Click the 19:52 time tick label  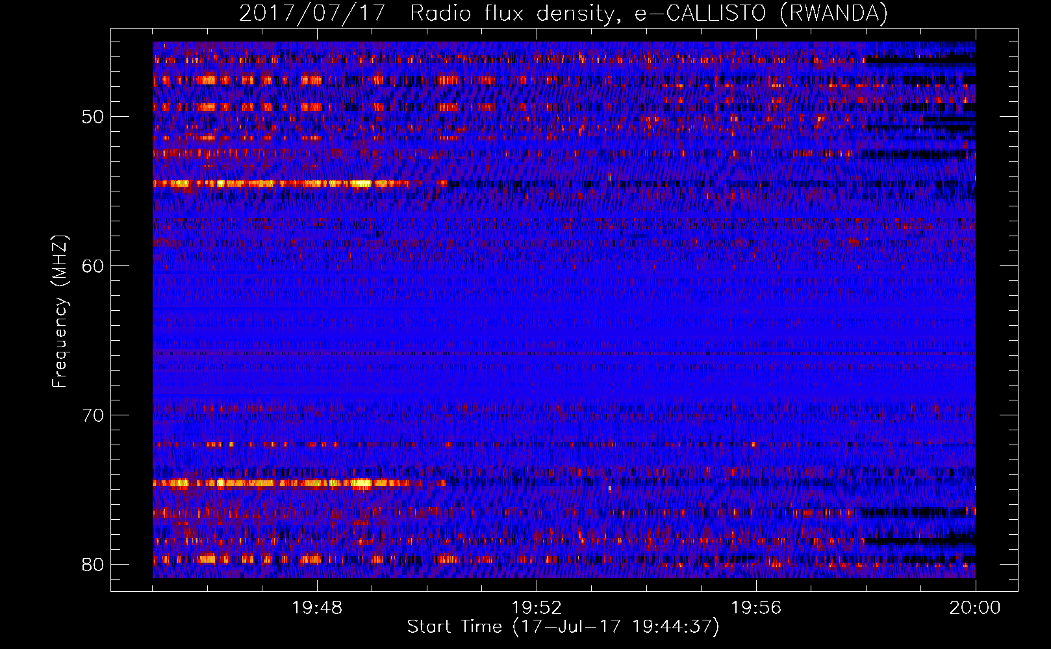[x=537, y=608]
